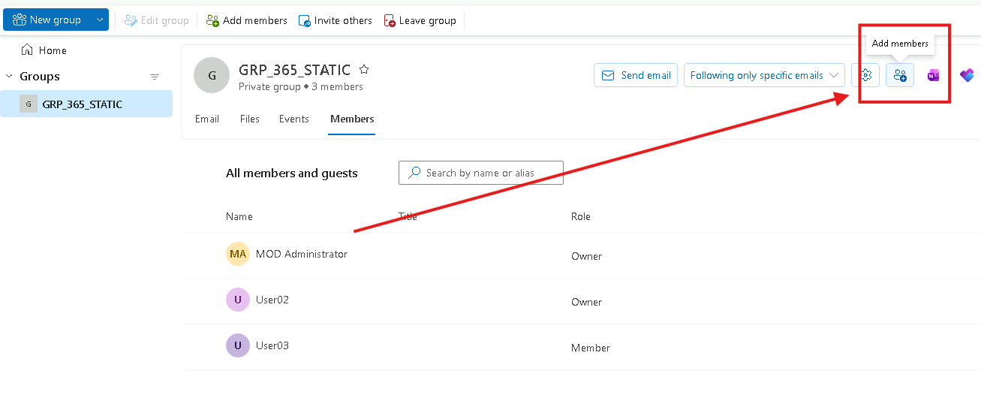
Task: Click Add members in the toolbar
Action: pos(246,20)
